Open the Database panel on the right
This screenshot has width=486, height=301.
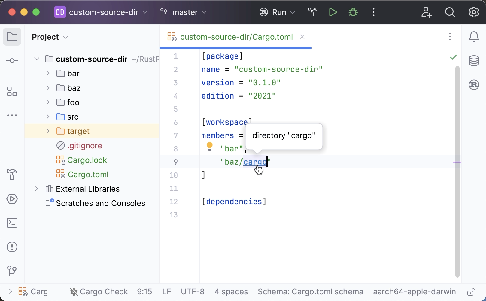point(474,61)
